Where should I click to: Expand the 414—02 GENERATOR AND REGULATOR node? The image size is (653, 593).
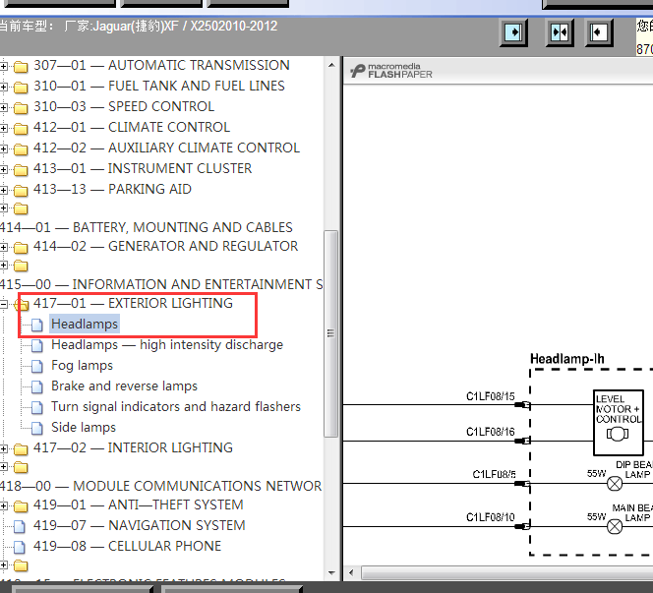click(x=3, y=248)
